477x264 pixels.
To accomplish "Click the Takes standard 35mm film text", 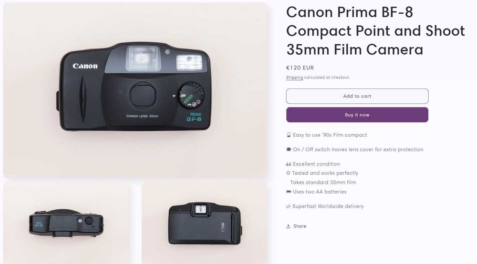I will click(323, 182).
